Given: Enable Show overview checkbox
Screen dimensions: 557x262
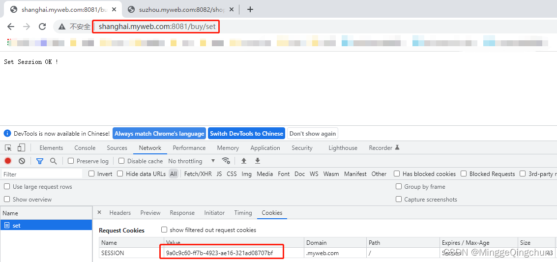Looking at the screenshot, I should pos(7,199).
